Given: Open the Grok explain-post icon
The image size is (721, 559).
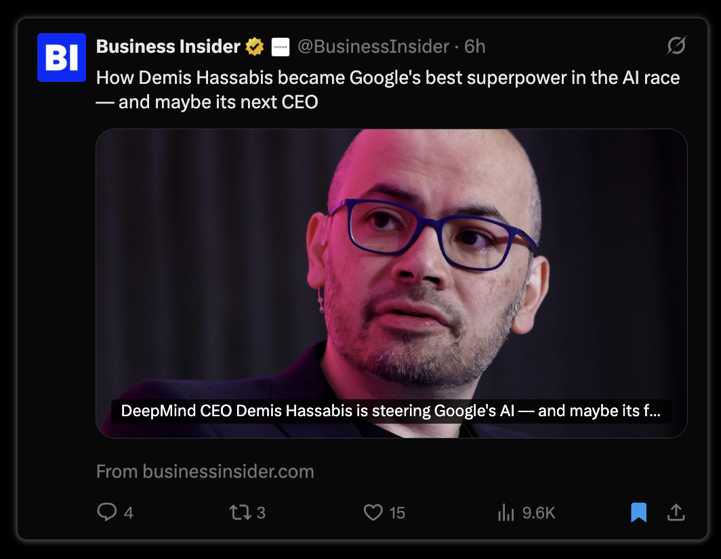Looking at the screenshot, I should pyautogui.click(x=676, y=45).
